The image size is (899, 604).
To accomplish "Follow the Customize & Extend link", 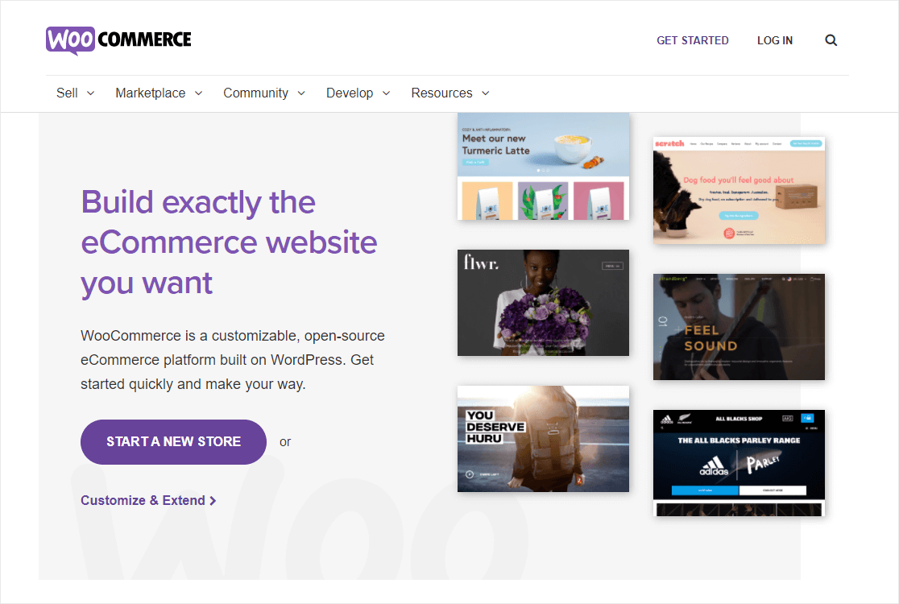I will pyautogui.click(x=148, y=500).
